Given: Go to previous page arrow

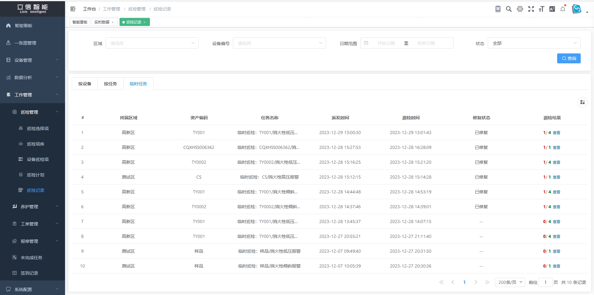Looking at the screenshot, I should [x=453, y=282].
